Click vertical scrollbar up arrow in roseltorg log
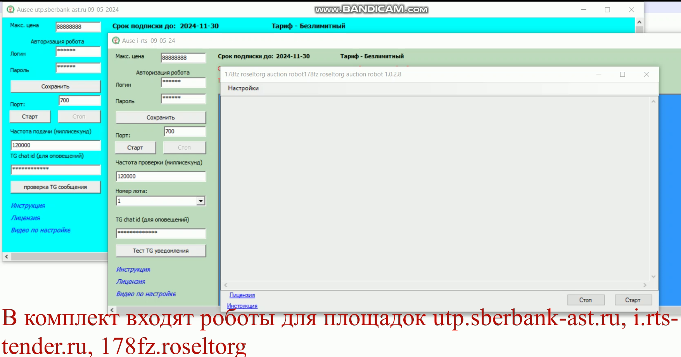 point(653,101)
